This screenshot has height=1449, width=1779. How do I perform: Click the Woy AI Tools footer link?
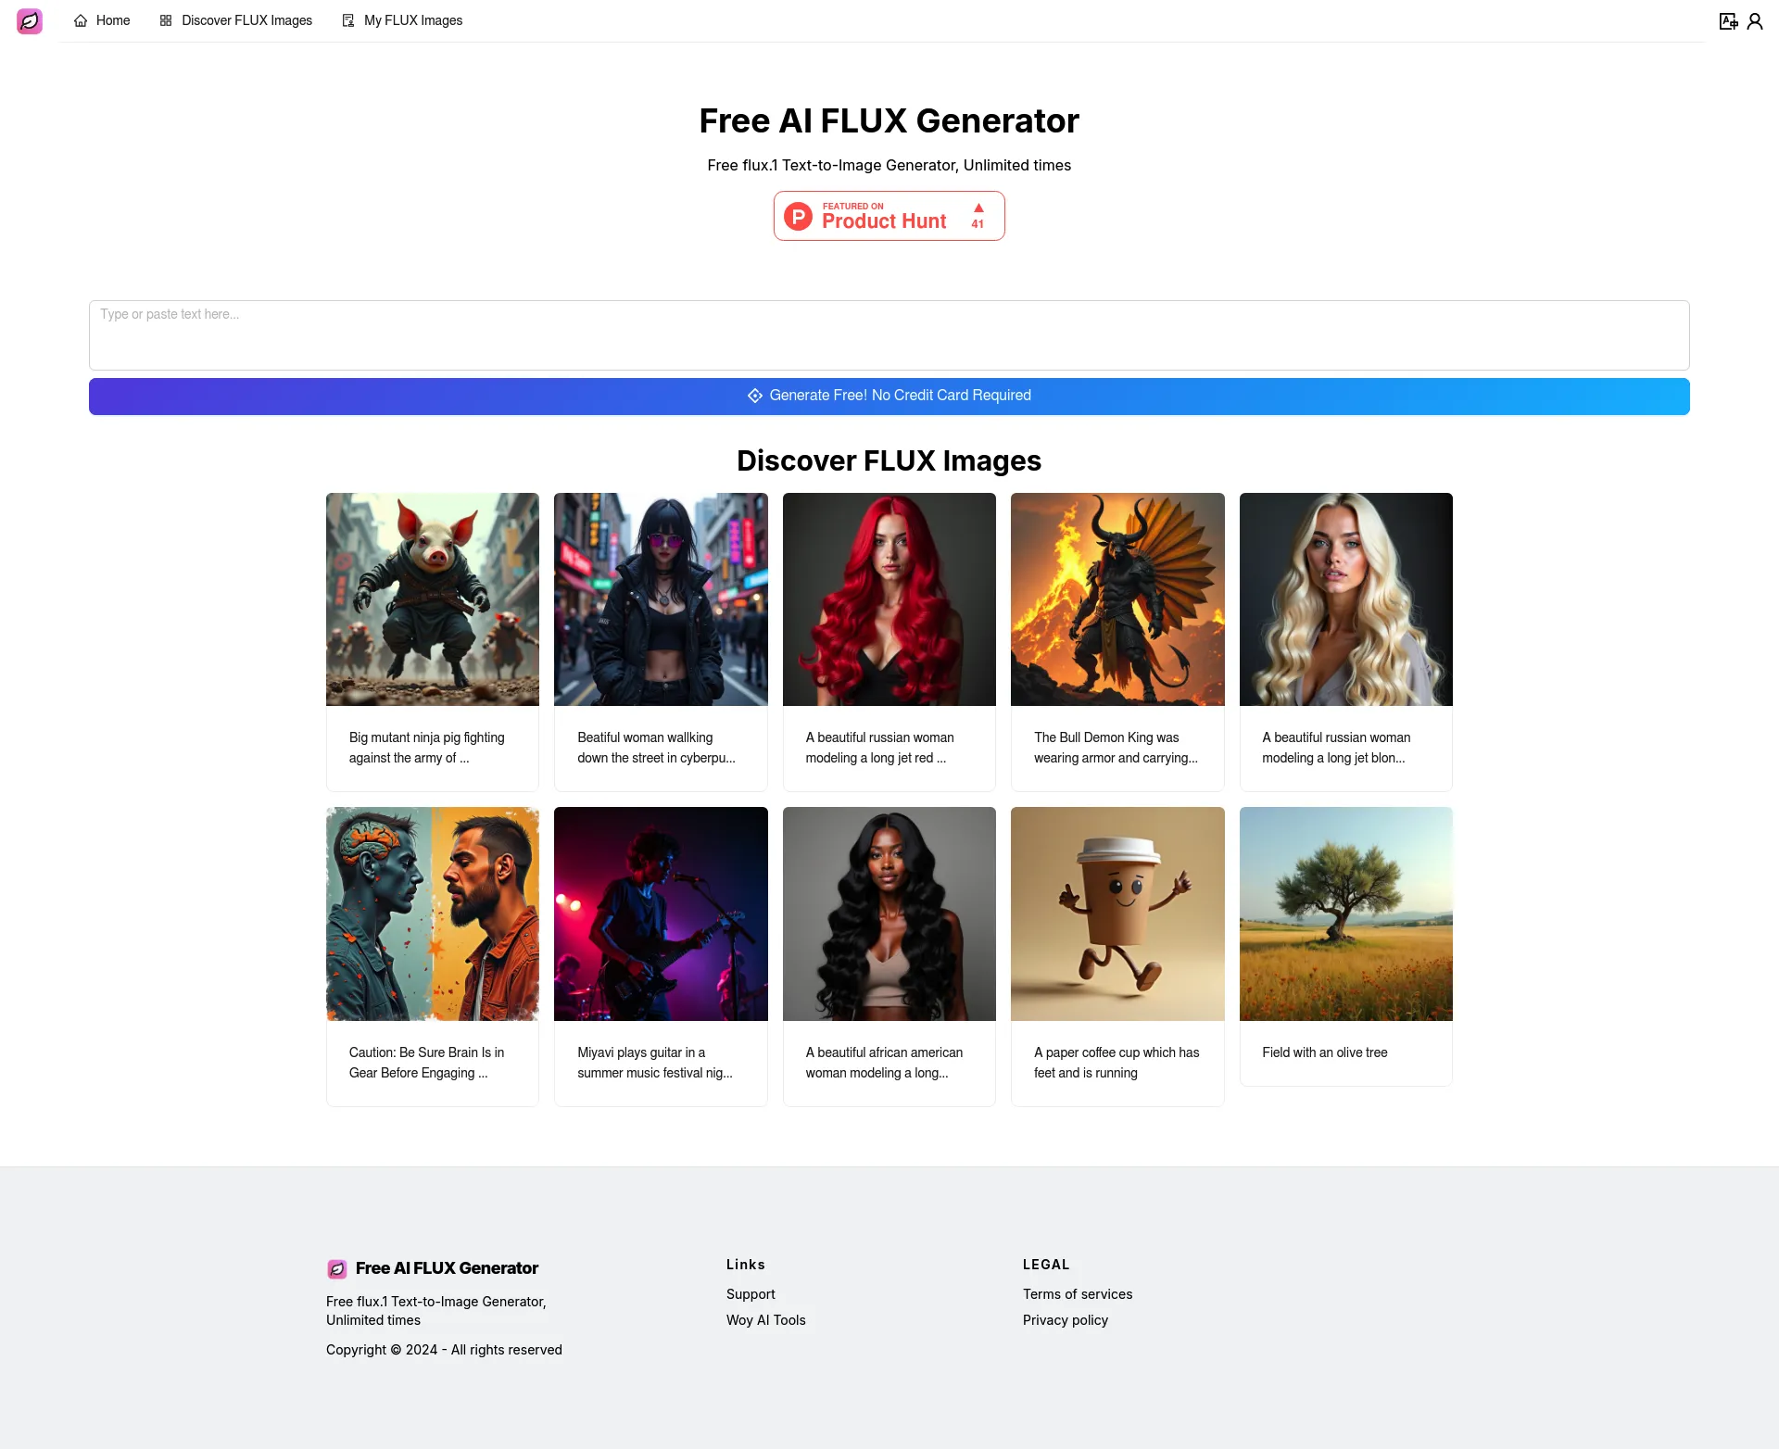pyautogui.click(x=765, y=1320)
